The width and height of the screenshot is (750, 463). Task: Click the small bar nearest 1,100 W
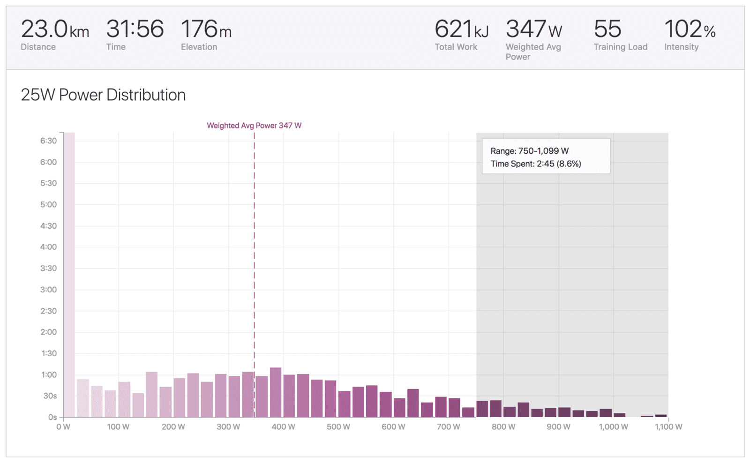[x=661, y=416]
